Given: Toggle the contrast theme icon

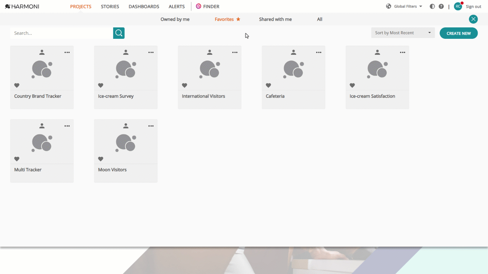Looking at the screenshot, I should pos(432,6).
